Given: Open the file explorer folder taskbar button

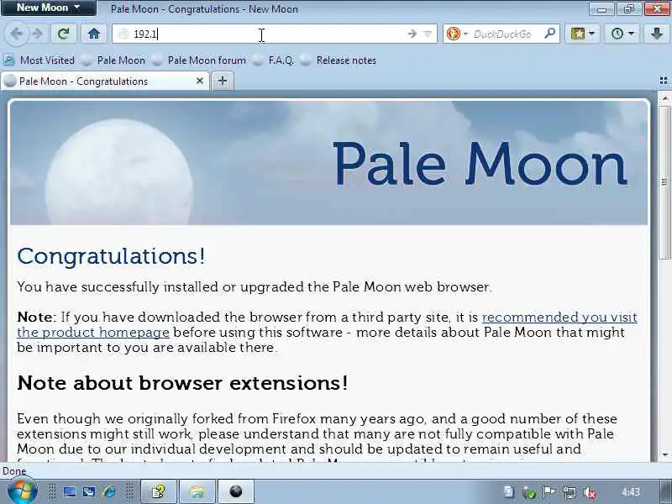Looking at the screenshot, I should pyautogui.click(x=197, y=491).
